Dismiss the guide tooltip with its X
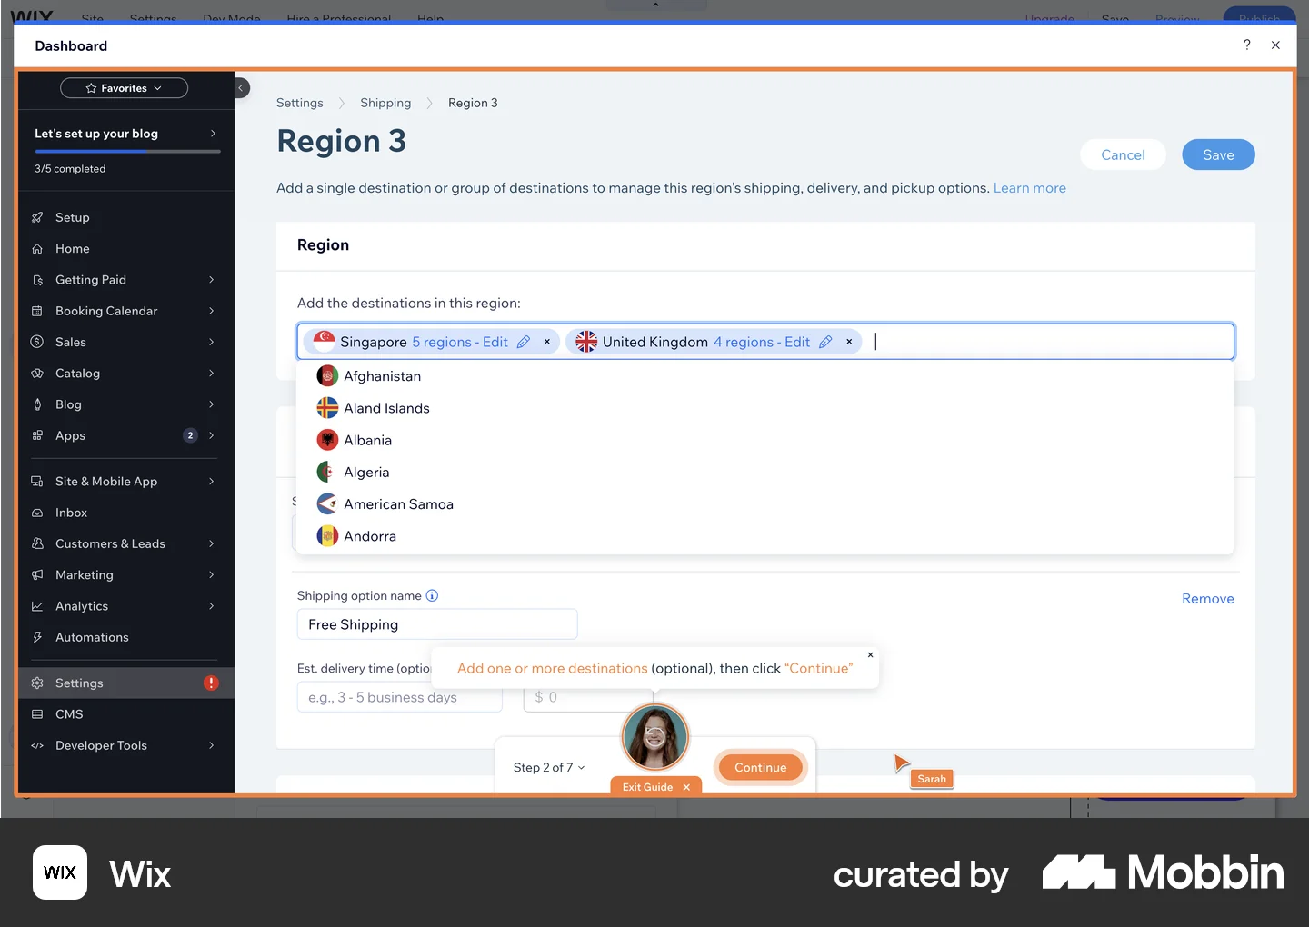Image resolution: width=1309 pixels, height=927 pixels. tap(870, 654)
